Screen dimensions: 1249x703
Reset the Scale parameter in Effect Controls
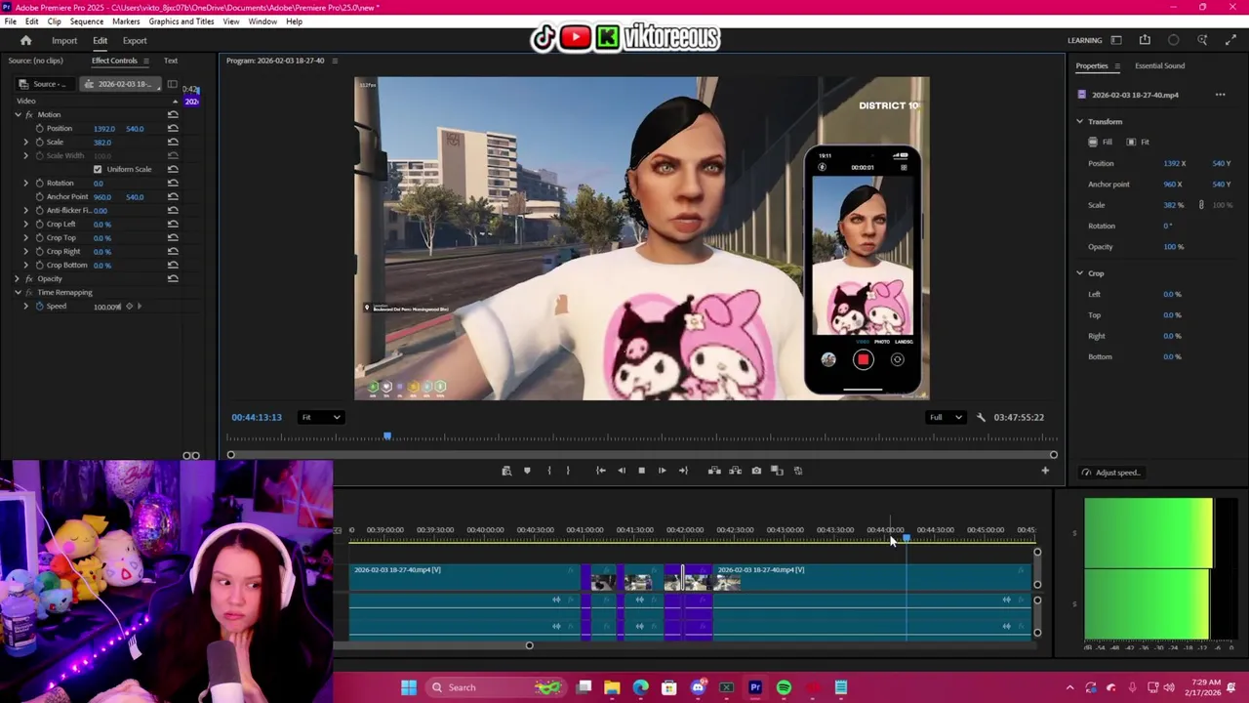173,142
